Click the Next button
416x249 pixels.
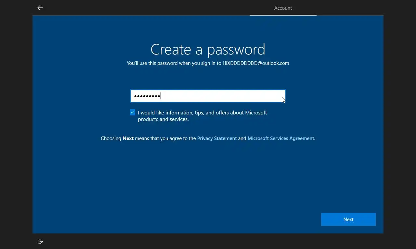348,219
